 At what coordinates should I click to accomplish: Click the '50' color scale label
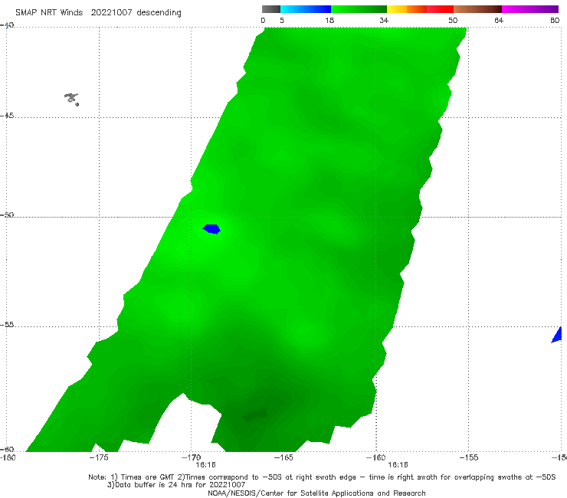(453, 20)
